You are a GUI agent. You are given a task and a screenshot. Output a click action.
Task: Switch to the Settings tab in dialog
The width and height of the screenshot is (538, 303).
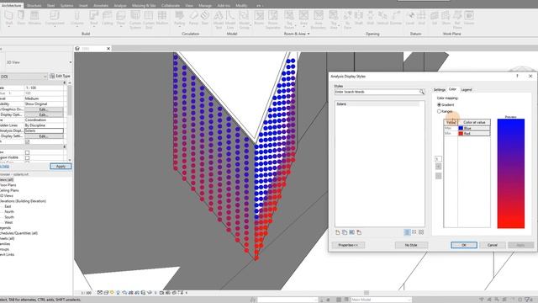[439, 90]
